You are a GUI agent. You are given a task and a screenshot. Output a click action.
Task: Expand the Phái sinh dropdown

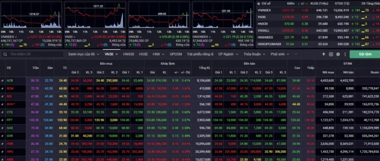[x=279, y=54]
